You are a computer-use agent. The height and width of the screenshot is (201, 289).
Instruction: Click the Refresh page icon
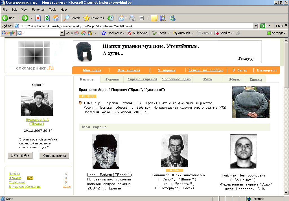pos(47,18)
